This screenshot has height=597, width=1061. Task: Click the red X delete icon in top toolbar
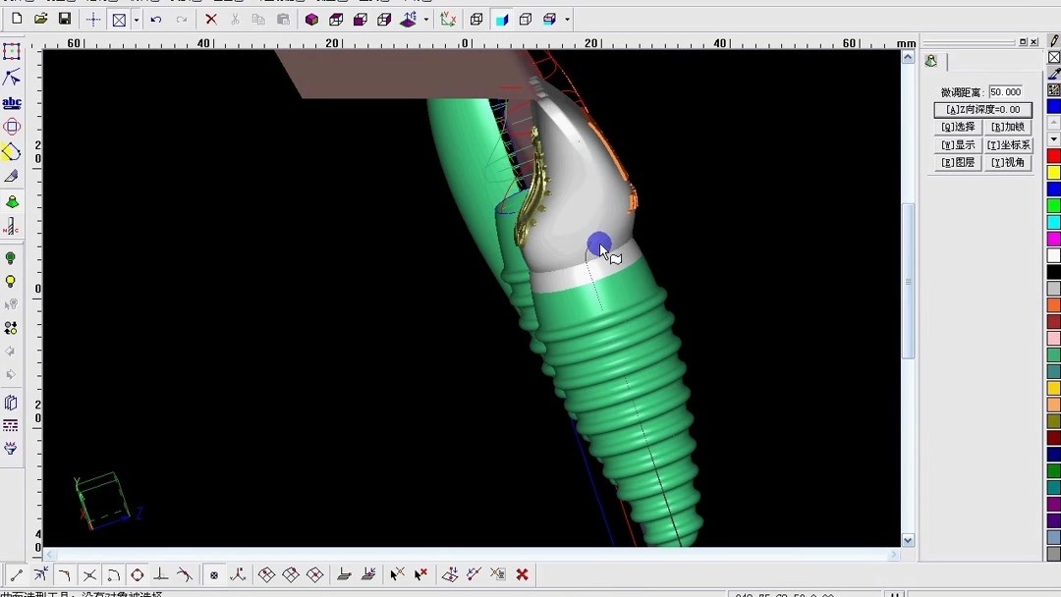(211, 19)
